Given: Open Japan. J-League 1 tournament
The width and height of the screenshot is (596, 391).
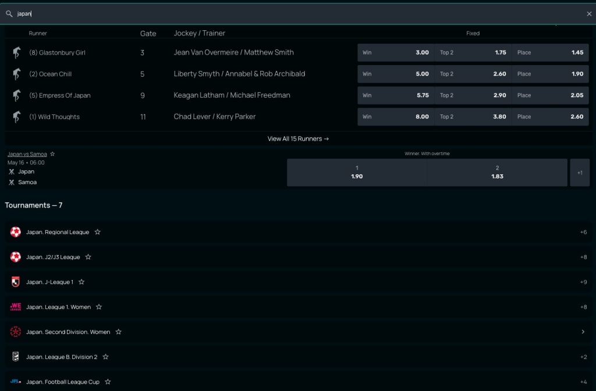Looking at the screenshot, I should point(49,282).
